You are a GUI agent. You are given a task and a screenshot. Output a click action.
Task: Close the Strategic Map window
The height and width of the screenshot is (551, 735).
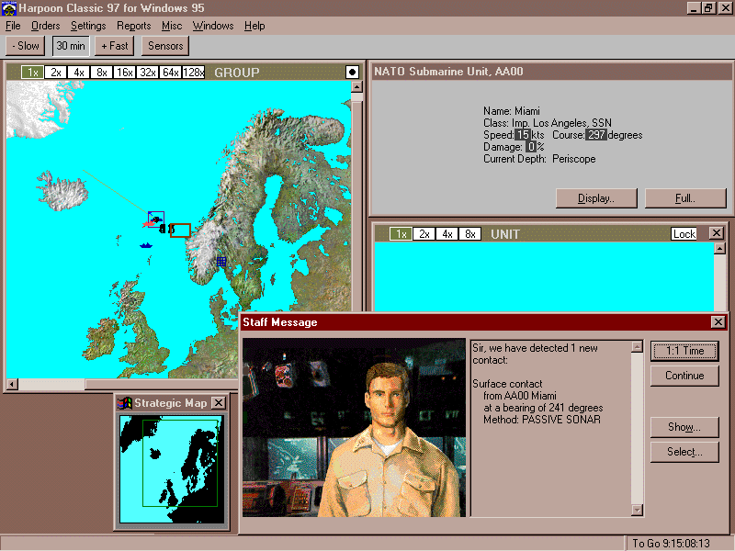(218, 402)
